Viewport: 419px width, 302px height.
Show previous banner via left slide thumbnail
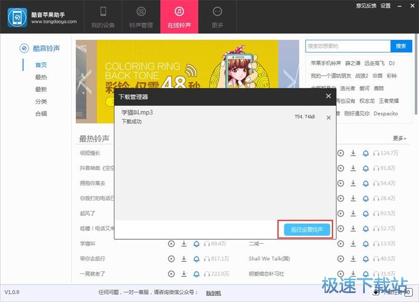(86, 82)
